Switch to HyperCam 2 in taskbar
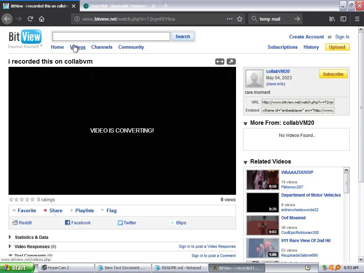 point(66,268)
